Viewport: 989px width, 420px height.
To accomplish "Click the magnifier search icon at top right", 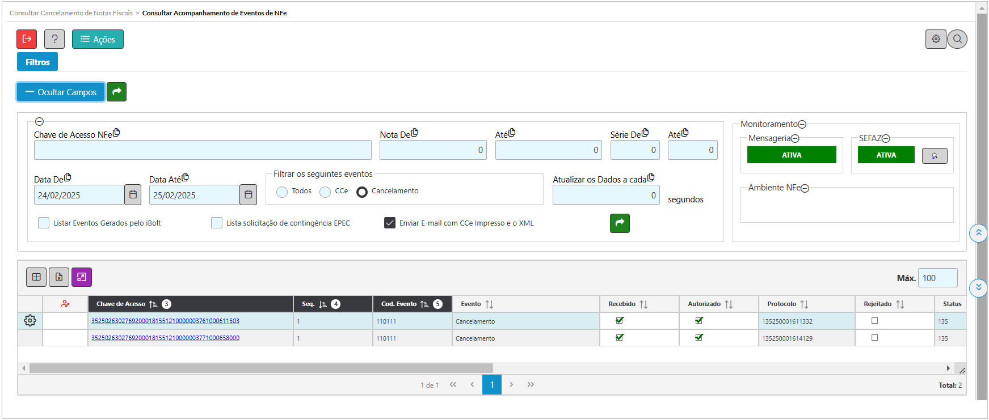I will pyautogui.click(x=957, y=39).
